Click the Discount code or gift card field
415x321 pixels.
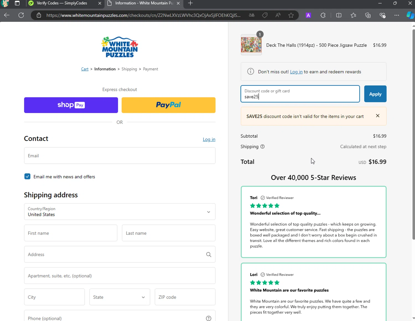click(x=300, y=94)
